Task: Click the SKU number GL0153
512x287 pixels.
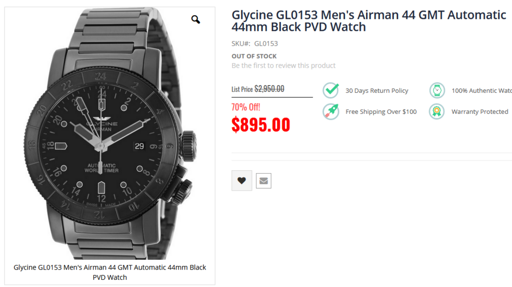Action: (x=266, y=44)
